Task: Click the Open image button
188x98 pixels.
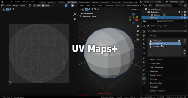Action: [46, 5]
